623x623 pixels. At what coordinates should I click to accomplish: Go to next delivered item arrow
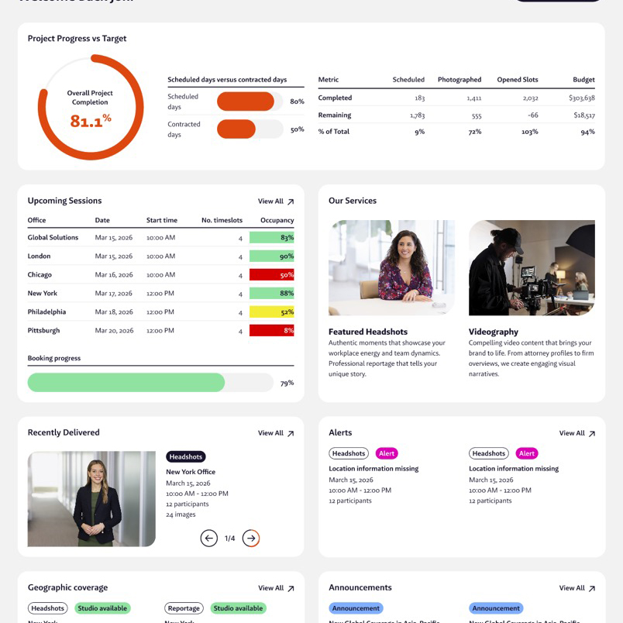(x=251, y=538)
